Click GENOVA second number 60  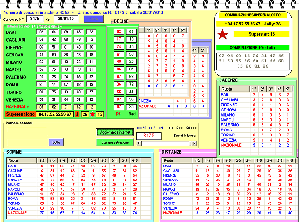click(x=54, y=55)
